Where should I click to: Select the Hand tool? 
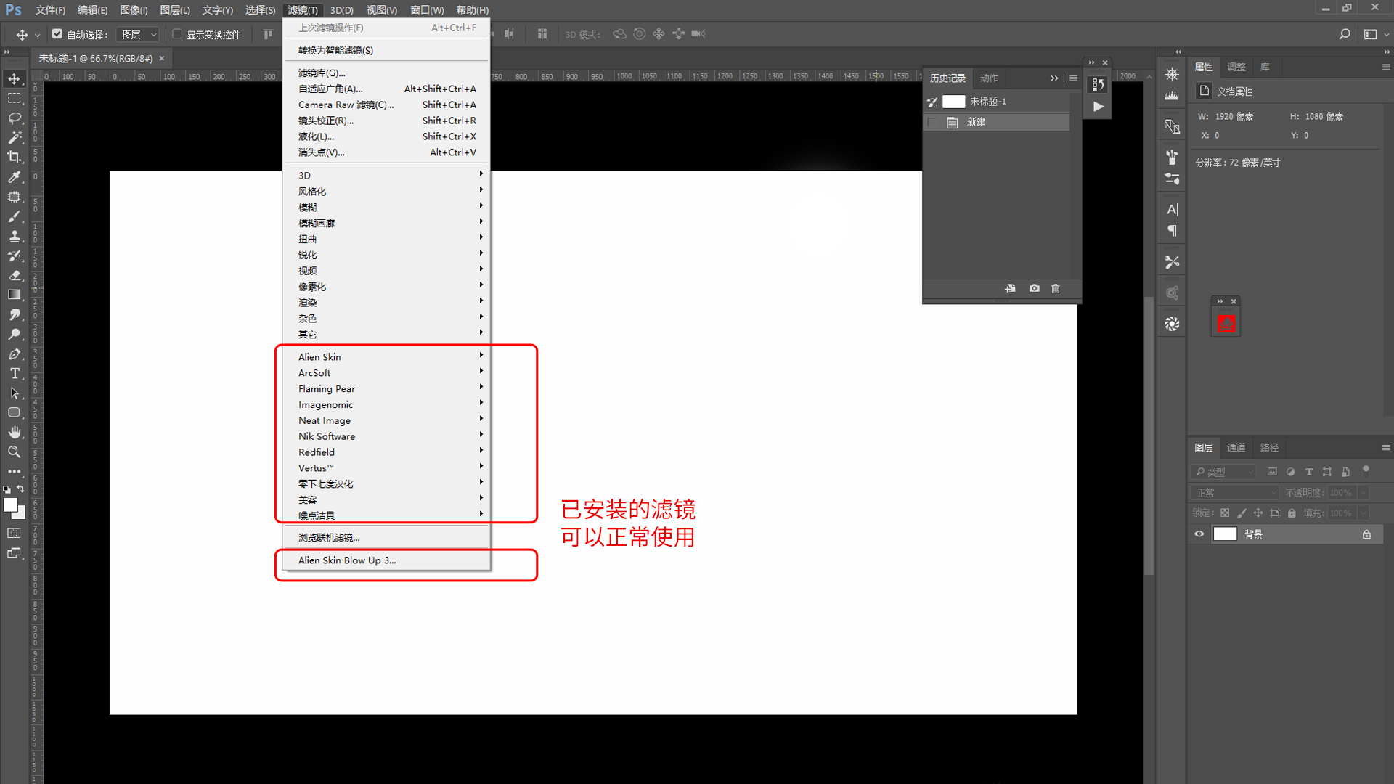tap(14, 432)
